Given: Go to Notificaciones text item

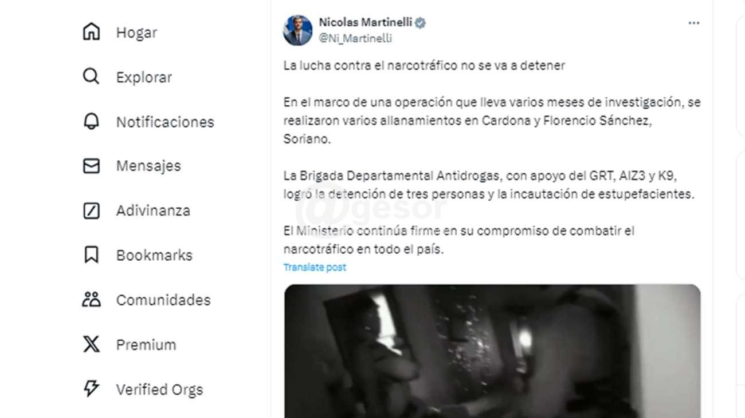Looking at the screenshot, I should (x=165, y=122).
